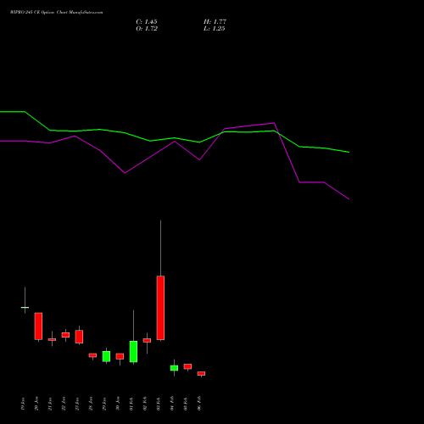Click the red 23 Jan candlestick
This screenshot has width=424, height=424.
[x=79, y=337]
